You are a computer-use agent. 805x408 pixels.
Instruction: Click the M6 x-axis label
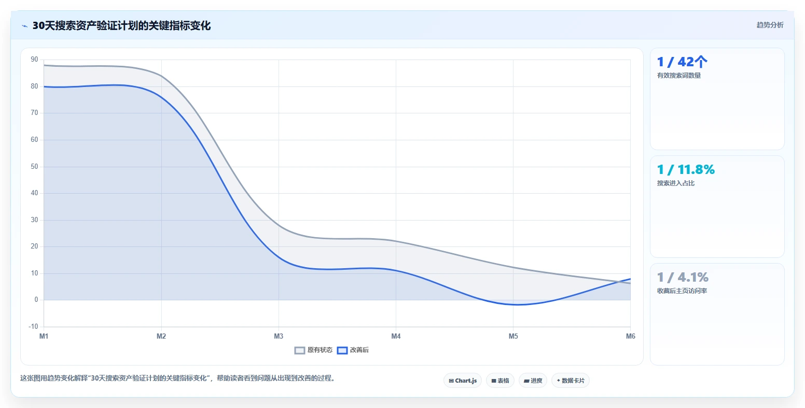630,336
